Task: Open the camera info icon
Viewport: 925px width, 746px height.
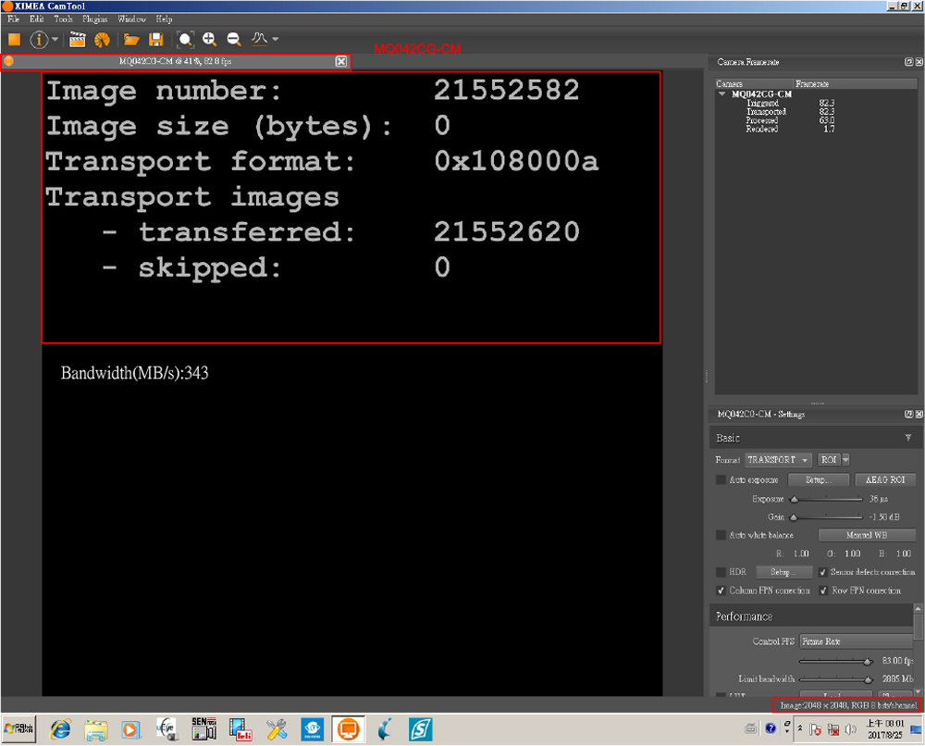Action: [39, 39]
